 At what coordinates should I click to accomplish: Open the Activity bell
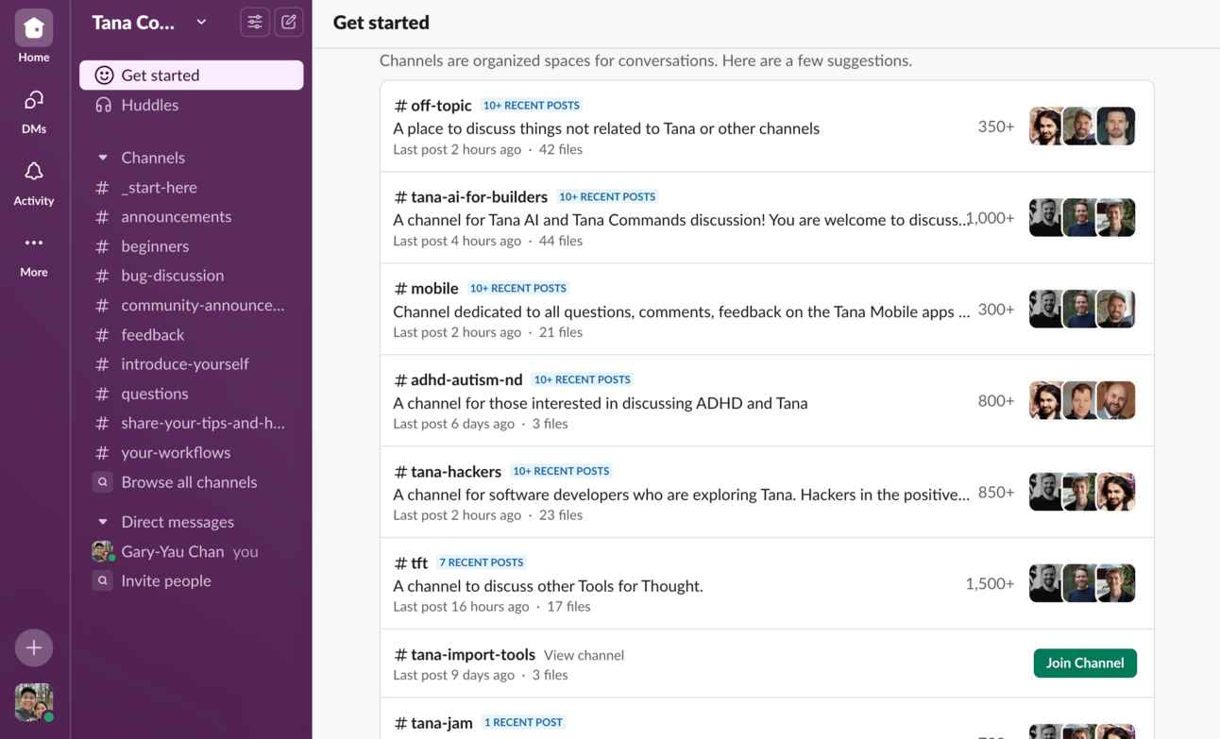(x=34, y=172)
